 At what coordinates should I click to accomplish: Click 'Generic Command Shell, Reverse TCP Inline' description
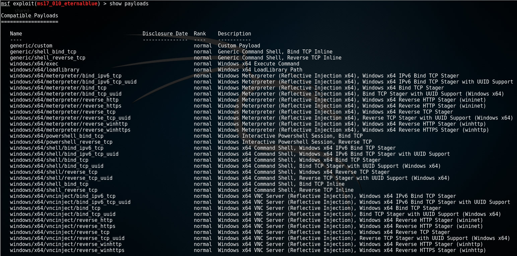pos(280,58)
